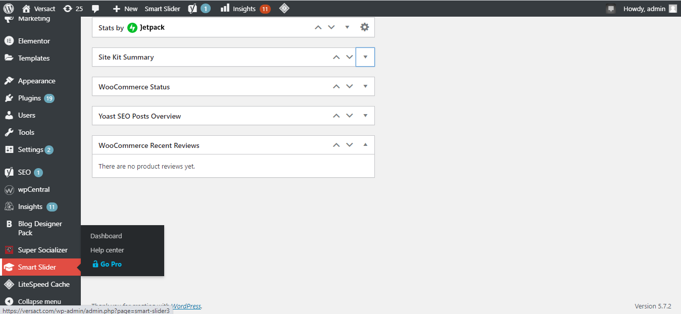Click the LiteSpeed Cache sidebar icon
Viewport: 681px width, 314px height.
point(9,284)
